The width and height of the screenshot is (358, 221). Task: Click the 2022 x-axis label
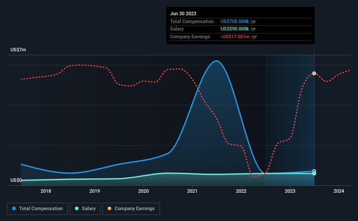pos(241,191)
